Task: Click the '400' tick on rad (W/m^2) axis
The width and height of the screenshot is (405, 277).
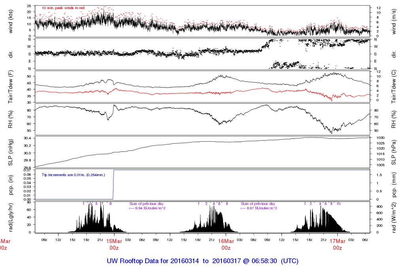Action: pyautogui.click(x=379, y=219)
